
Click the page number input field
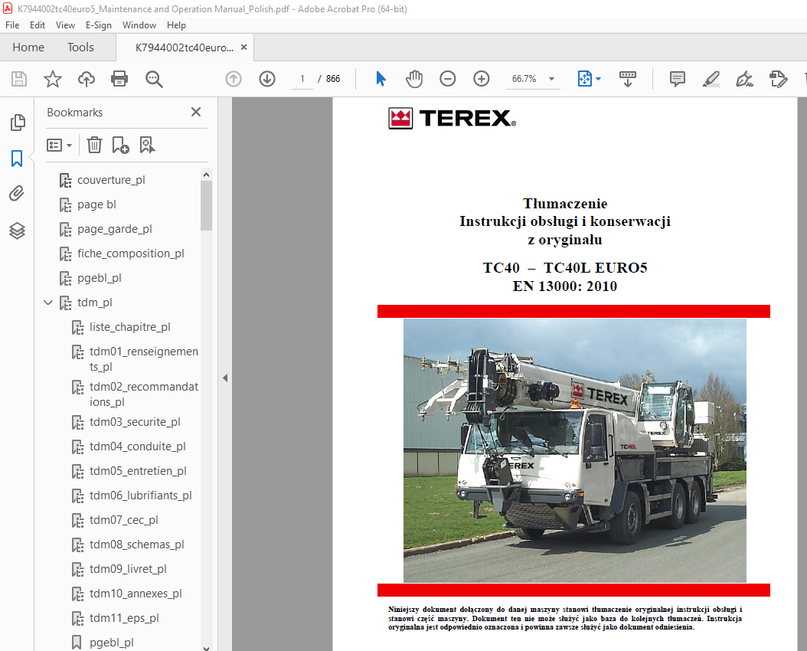click(x=302, y=79)
